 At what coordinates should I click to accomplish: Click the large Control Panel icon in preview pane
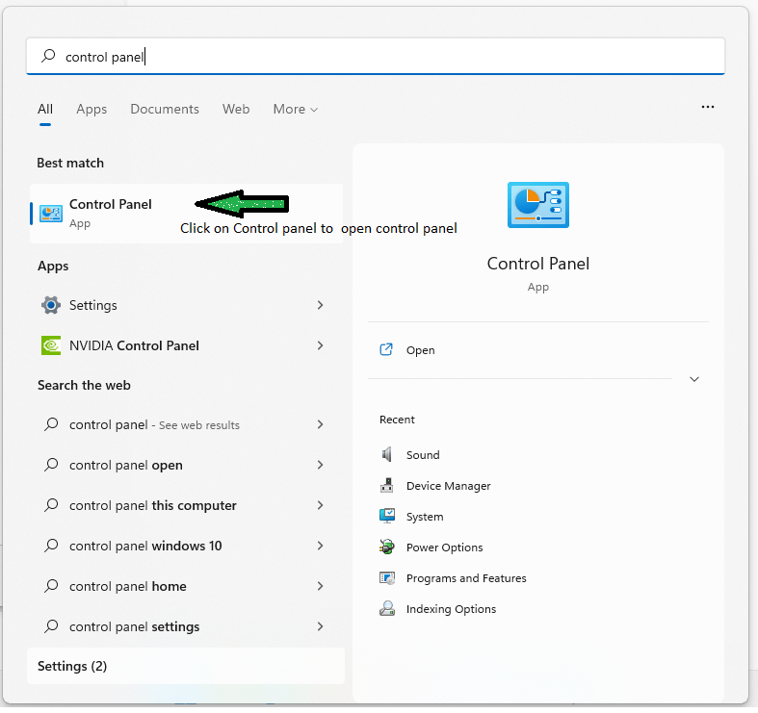tap(538, 205)
